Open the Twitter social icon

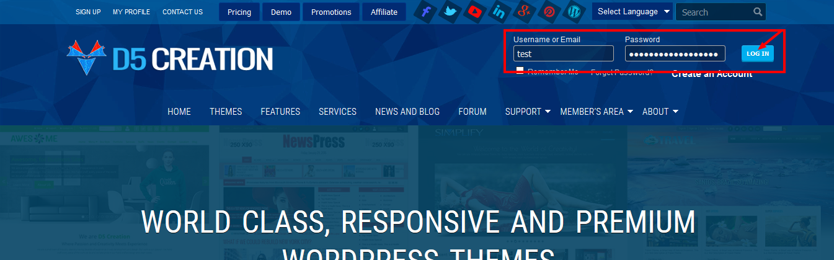coord(451,11)
